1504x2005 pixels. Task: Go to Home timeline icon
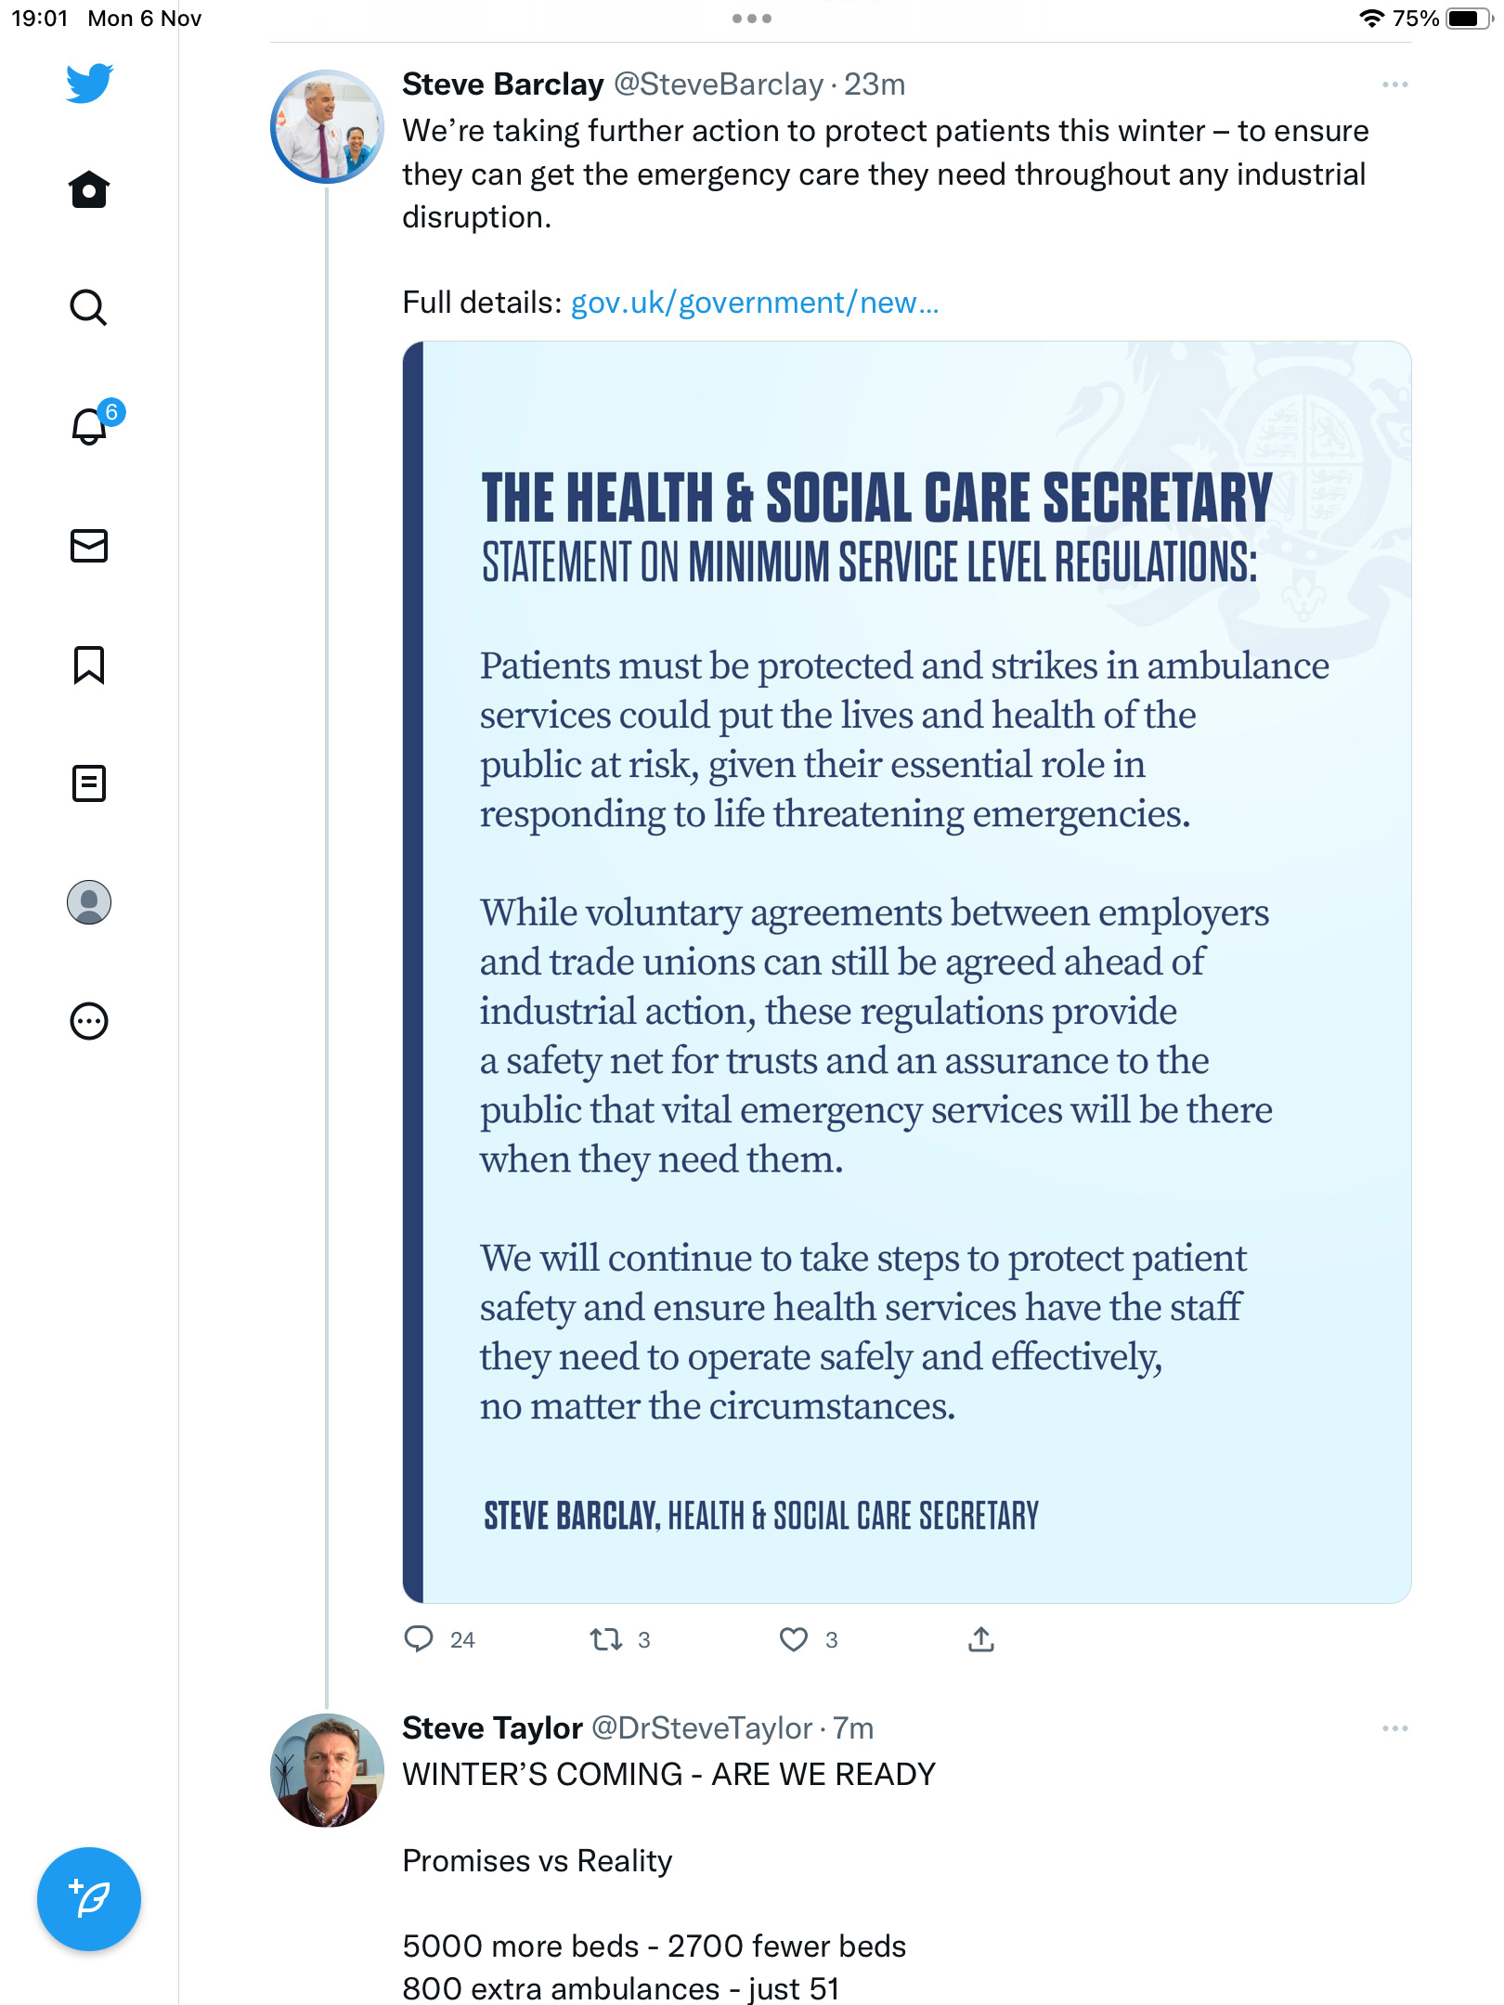89,189
